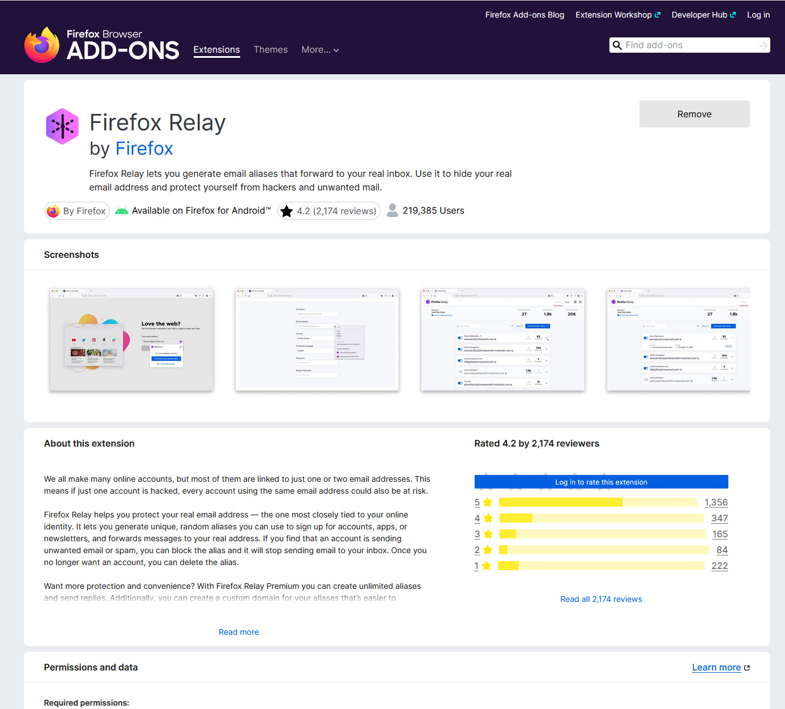Click the search submit arrow icon

(763, 45)
